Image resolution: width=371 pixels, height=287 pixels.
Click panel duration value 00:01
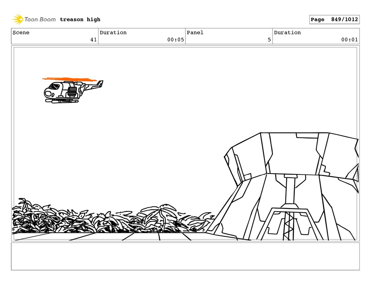pyautogui.click(x=350, y=40)
